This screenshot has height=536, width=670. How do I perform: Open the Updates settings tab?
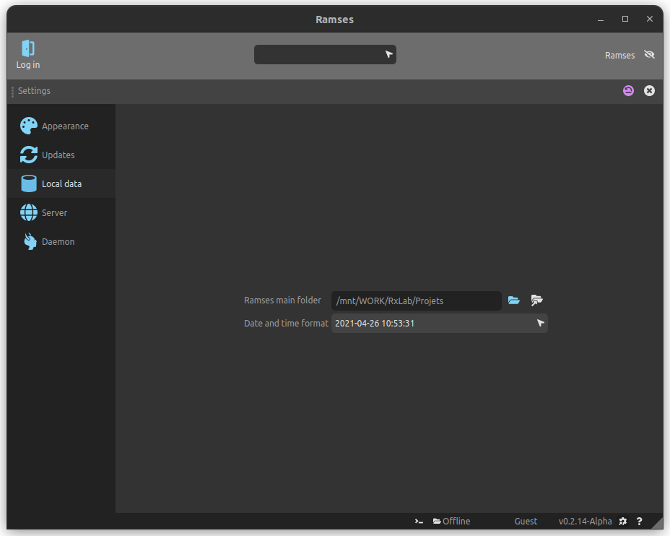[61, 155]
